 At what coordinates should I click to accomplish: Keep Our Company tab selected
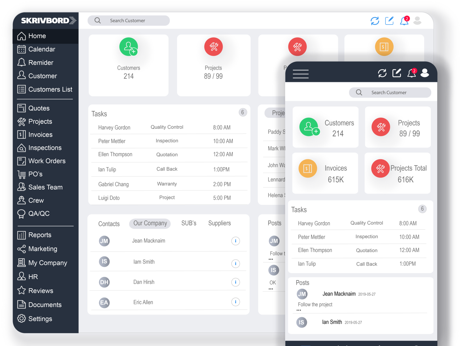tap(150, 223)
